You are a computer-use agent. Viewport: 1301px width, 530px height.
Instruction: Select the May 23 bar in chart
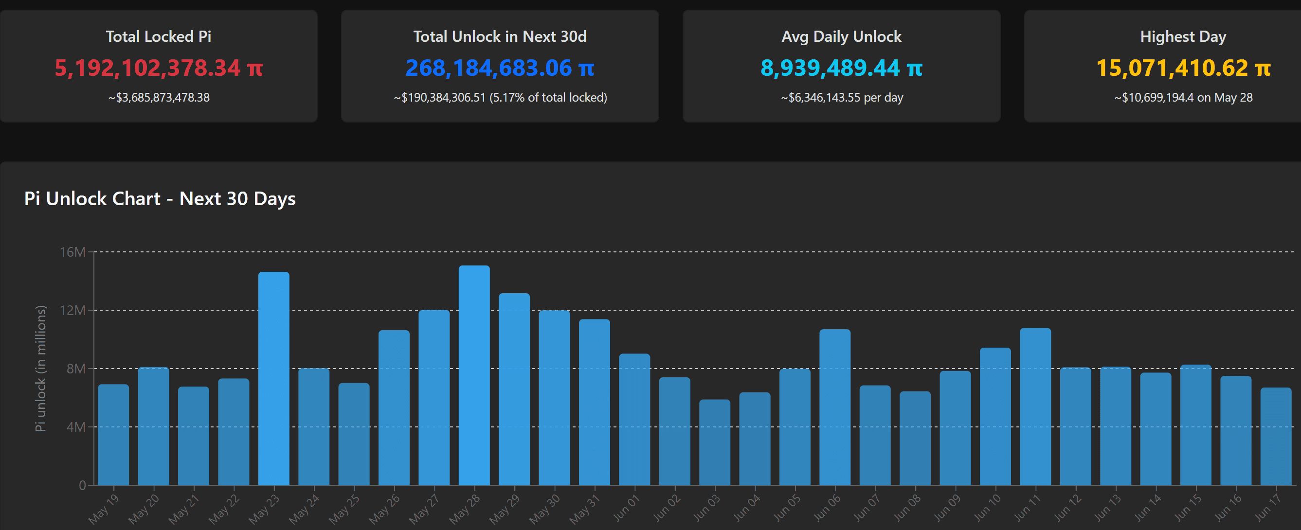coord(274,379)
